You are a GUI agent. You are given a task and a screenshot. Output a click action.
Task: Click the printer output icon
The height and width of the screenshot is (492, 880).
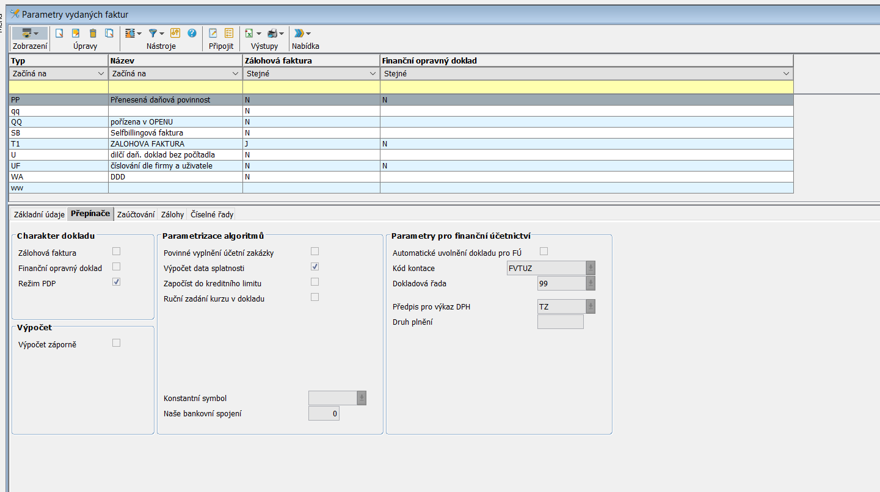[273, 33]
